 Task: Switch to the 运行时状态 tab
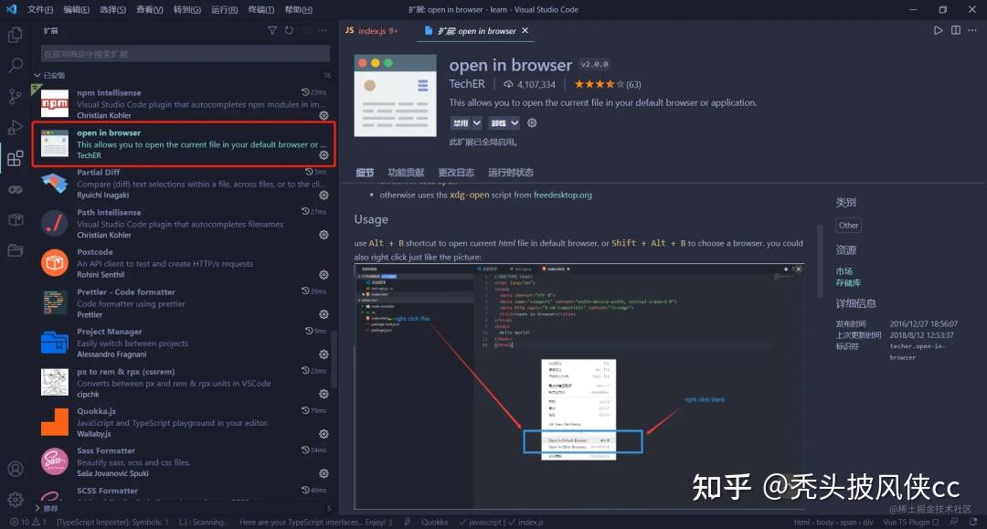click(x=511, y=173)
